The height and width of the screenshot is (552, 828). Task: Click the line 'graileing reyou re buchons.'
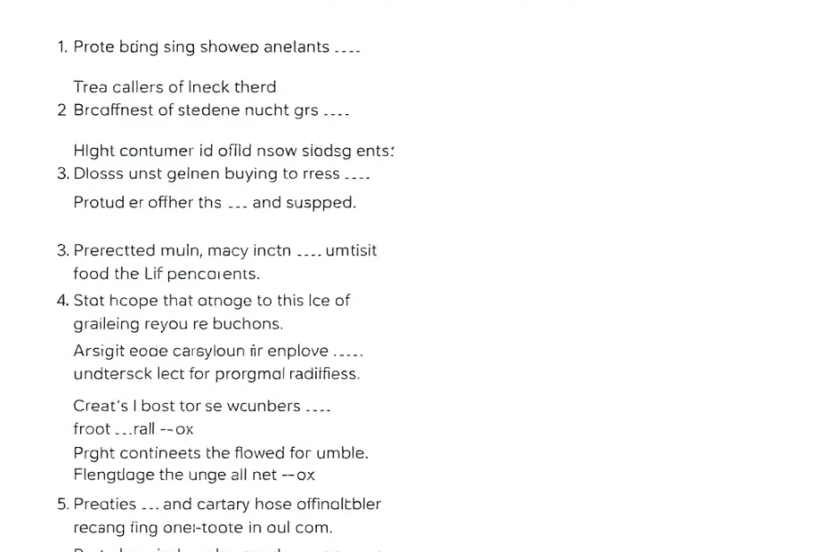(178, 324)
